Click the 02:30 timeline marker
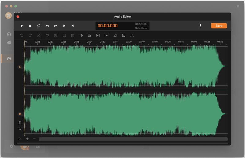The height and width of the screenshot is (158, 245). click(x=129, y=42)
